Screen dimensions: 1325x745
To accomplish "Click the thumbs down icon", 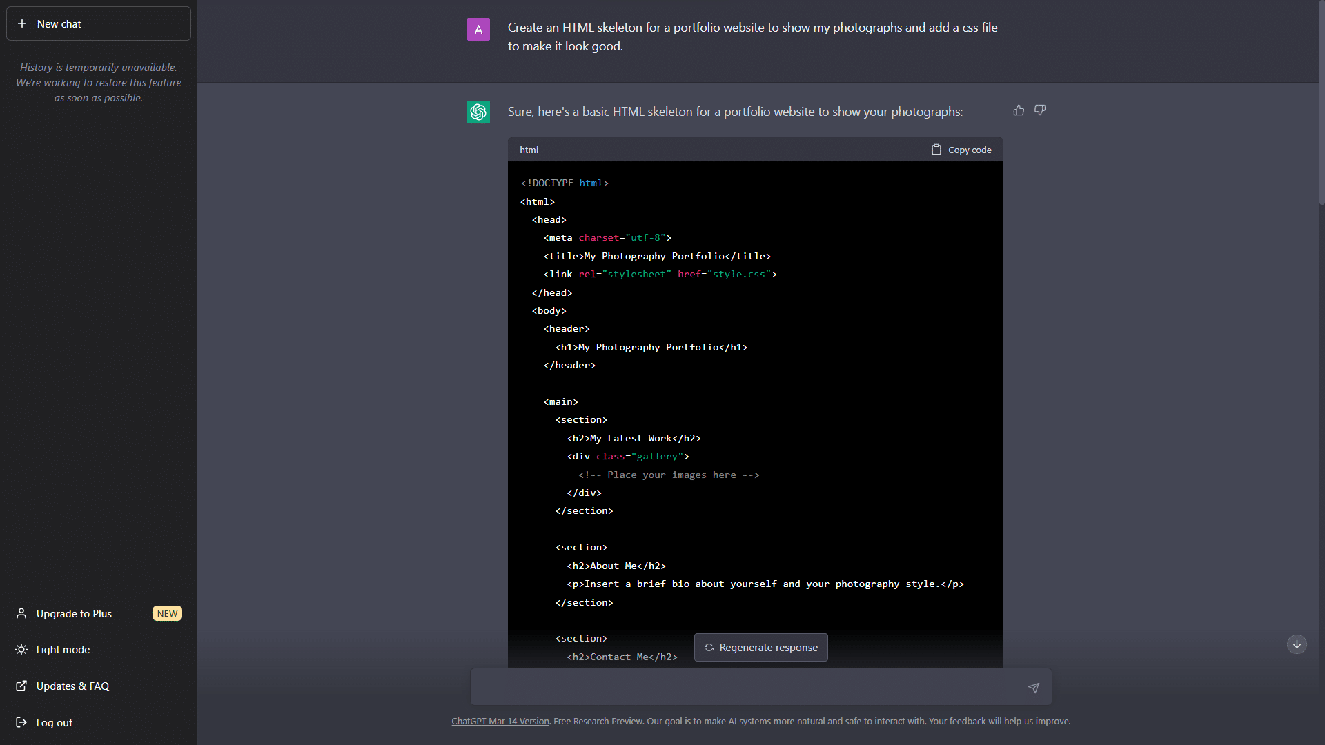I will pos(1040,110).
